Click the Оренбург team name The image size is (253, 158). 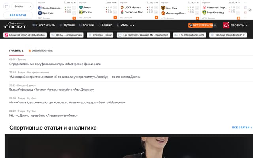click(x=48, y=13)
